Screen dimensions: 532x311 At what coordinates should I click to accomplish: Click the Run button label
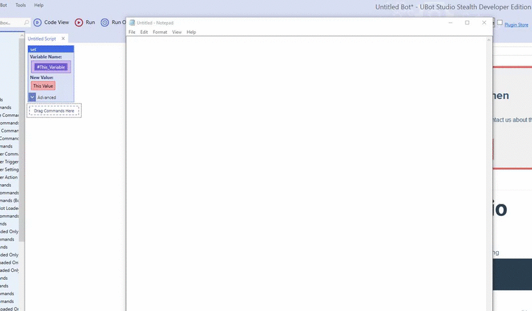pos(90,23)
